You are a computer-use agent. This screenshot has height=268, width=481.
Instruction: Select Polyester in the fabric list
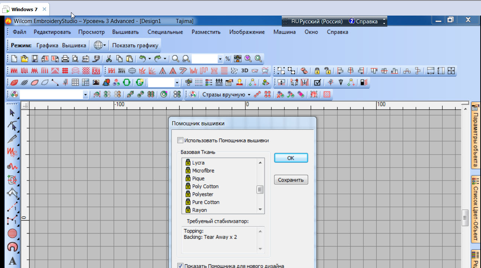tap(203, 194)
